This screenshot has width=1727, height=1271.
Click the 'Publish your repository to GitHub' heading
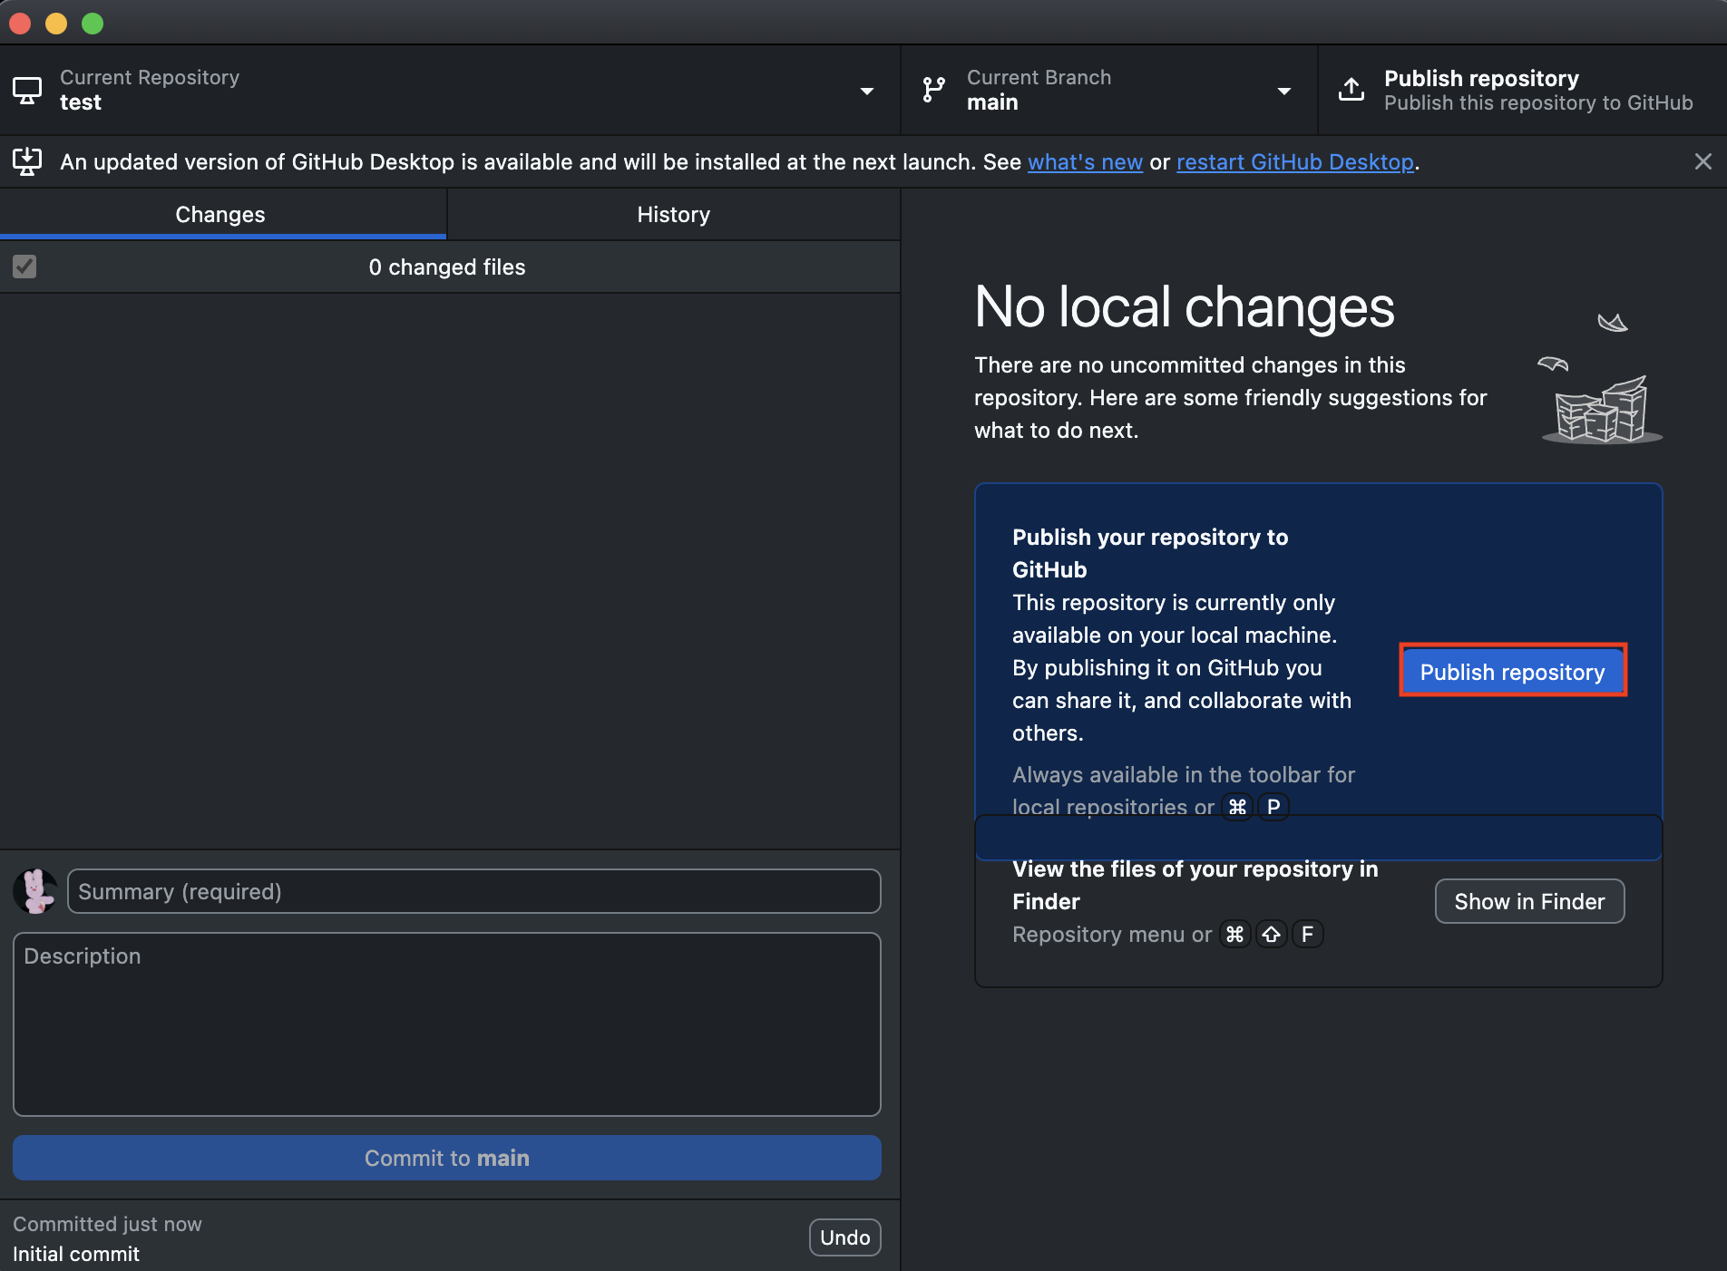click(1150, 553)
